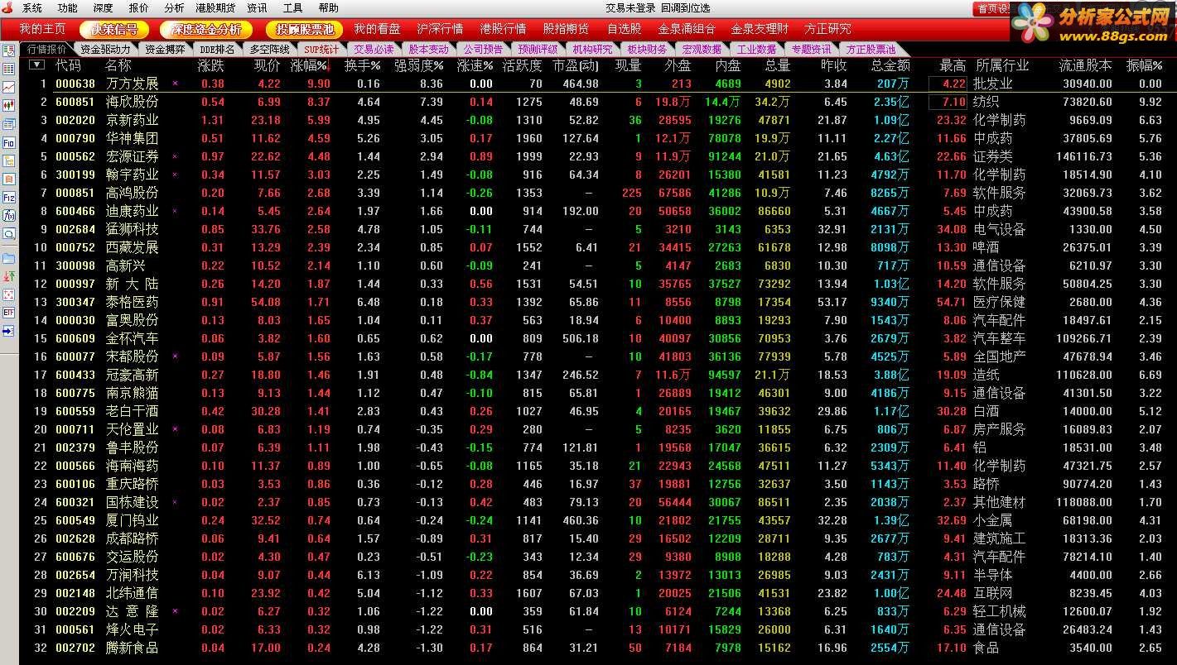Open 股指期货 section
The image size is (1177, 665).
point(566,29)
